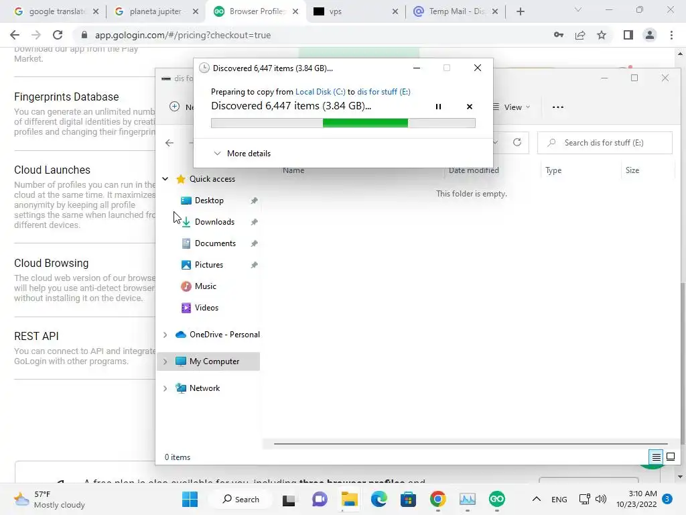The width and height of the screenshot is (686, 515).
Task: Open a new Chrome tab
Action: click(520, 11)
